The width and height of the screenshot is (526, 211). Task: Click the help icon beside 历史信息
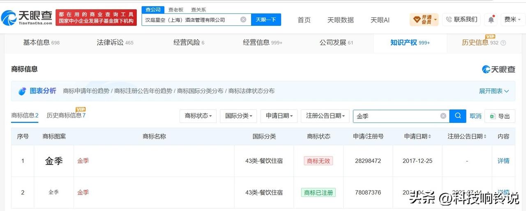coord(503,43)
